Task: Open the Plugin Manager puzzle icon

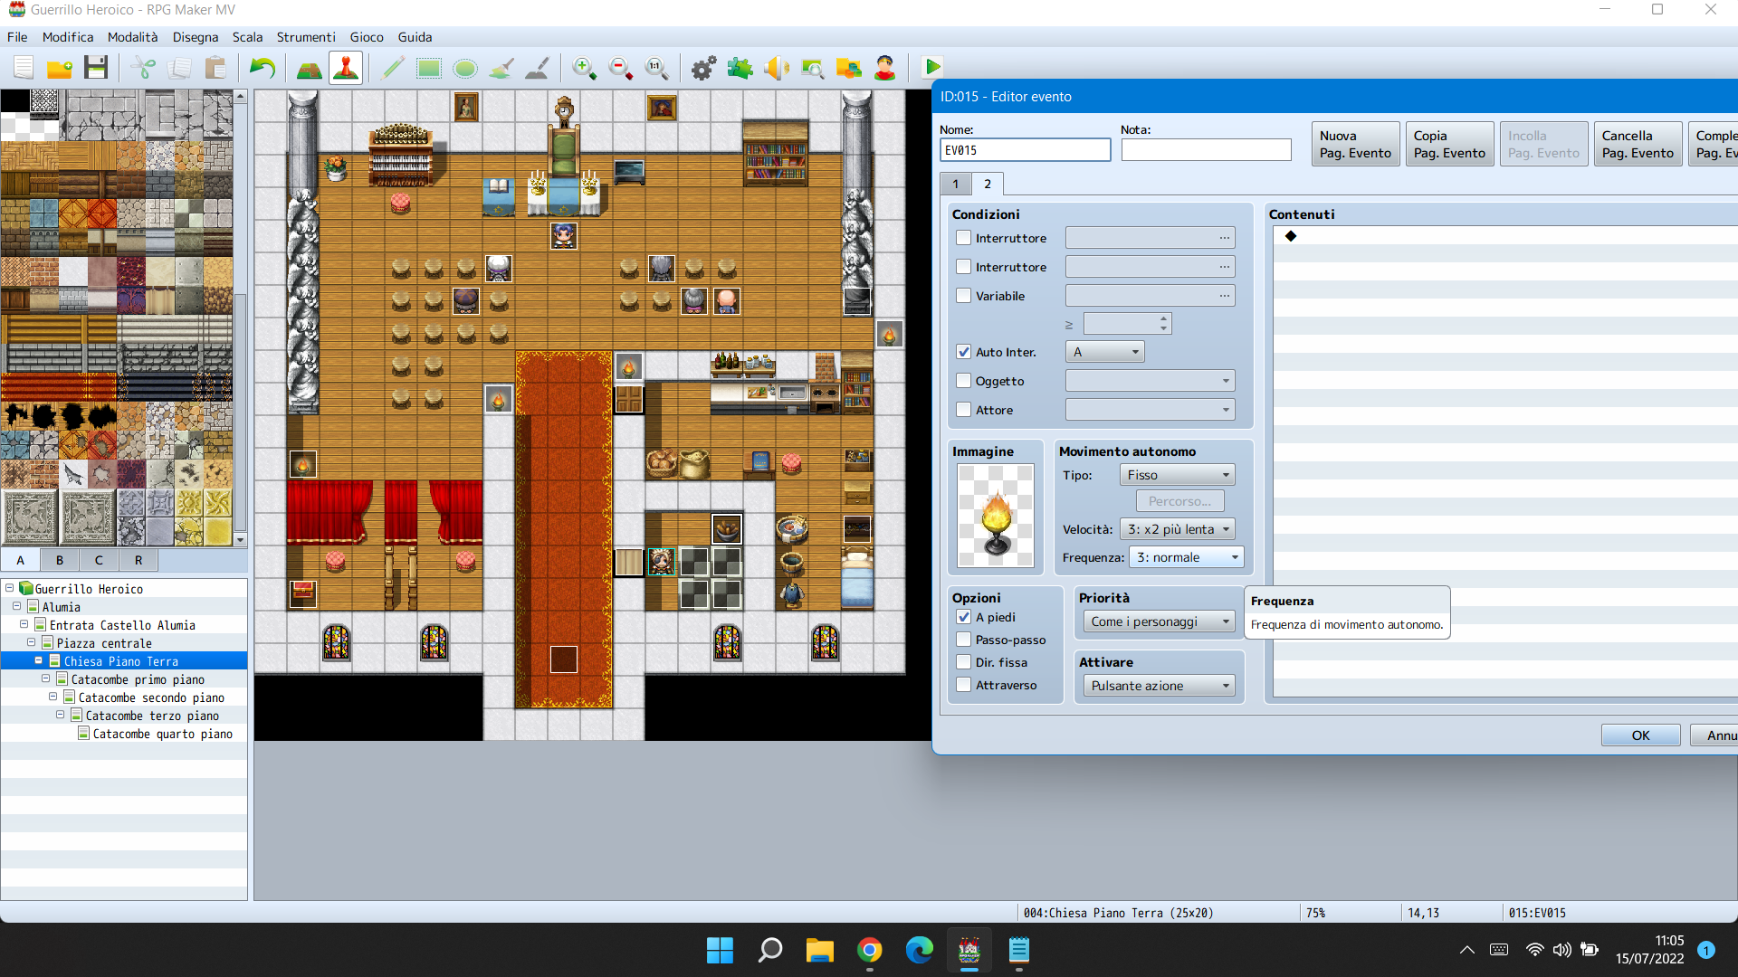Action: click(740, 68)
